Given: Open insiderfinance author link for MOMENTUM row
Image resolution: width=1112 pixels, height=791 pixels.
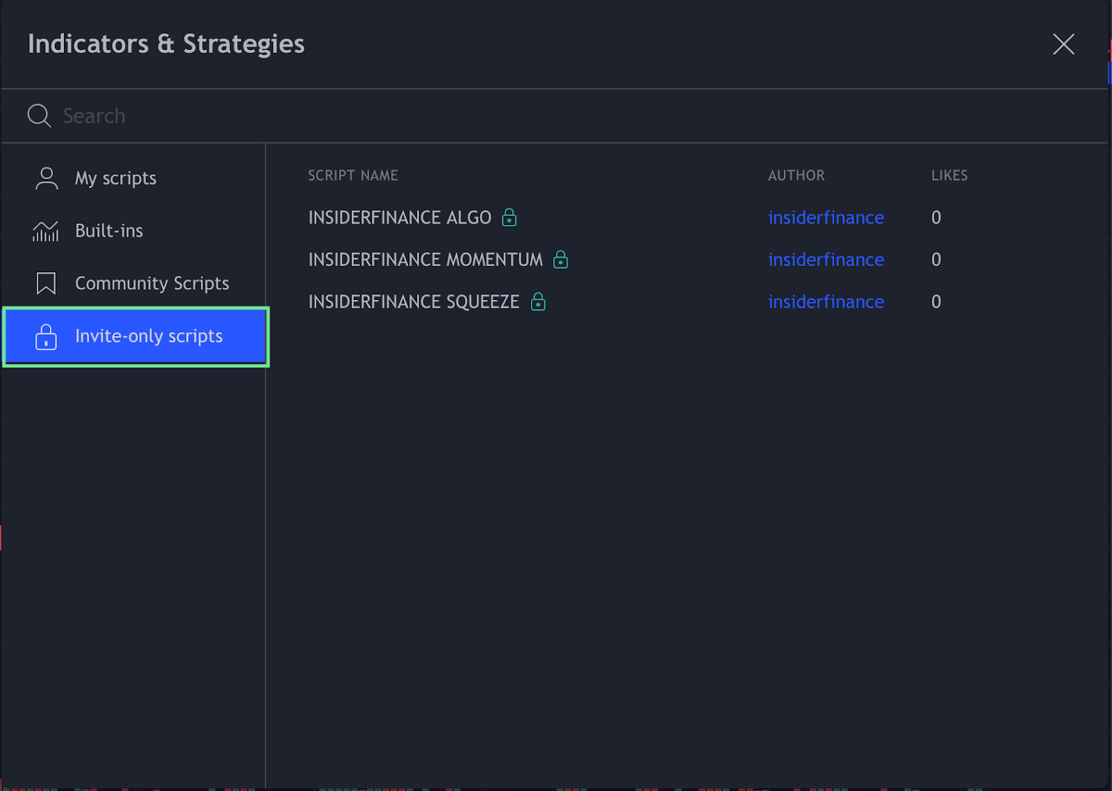Looking at the screenshot, I should tap(826, 260).
